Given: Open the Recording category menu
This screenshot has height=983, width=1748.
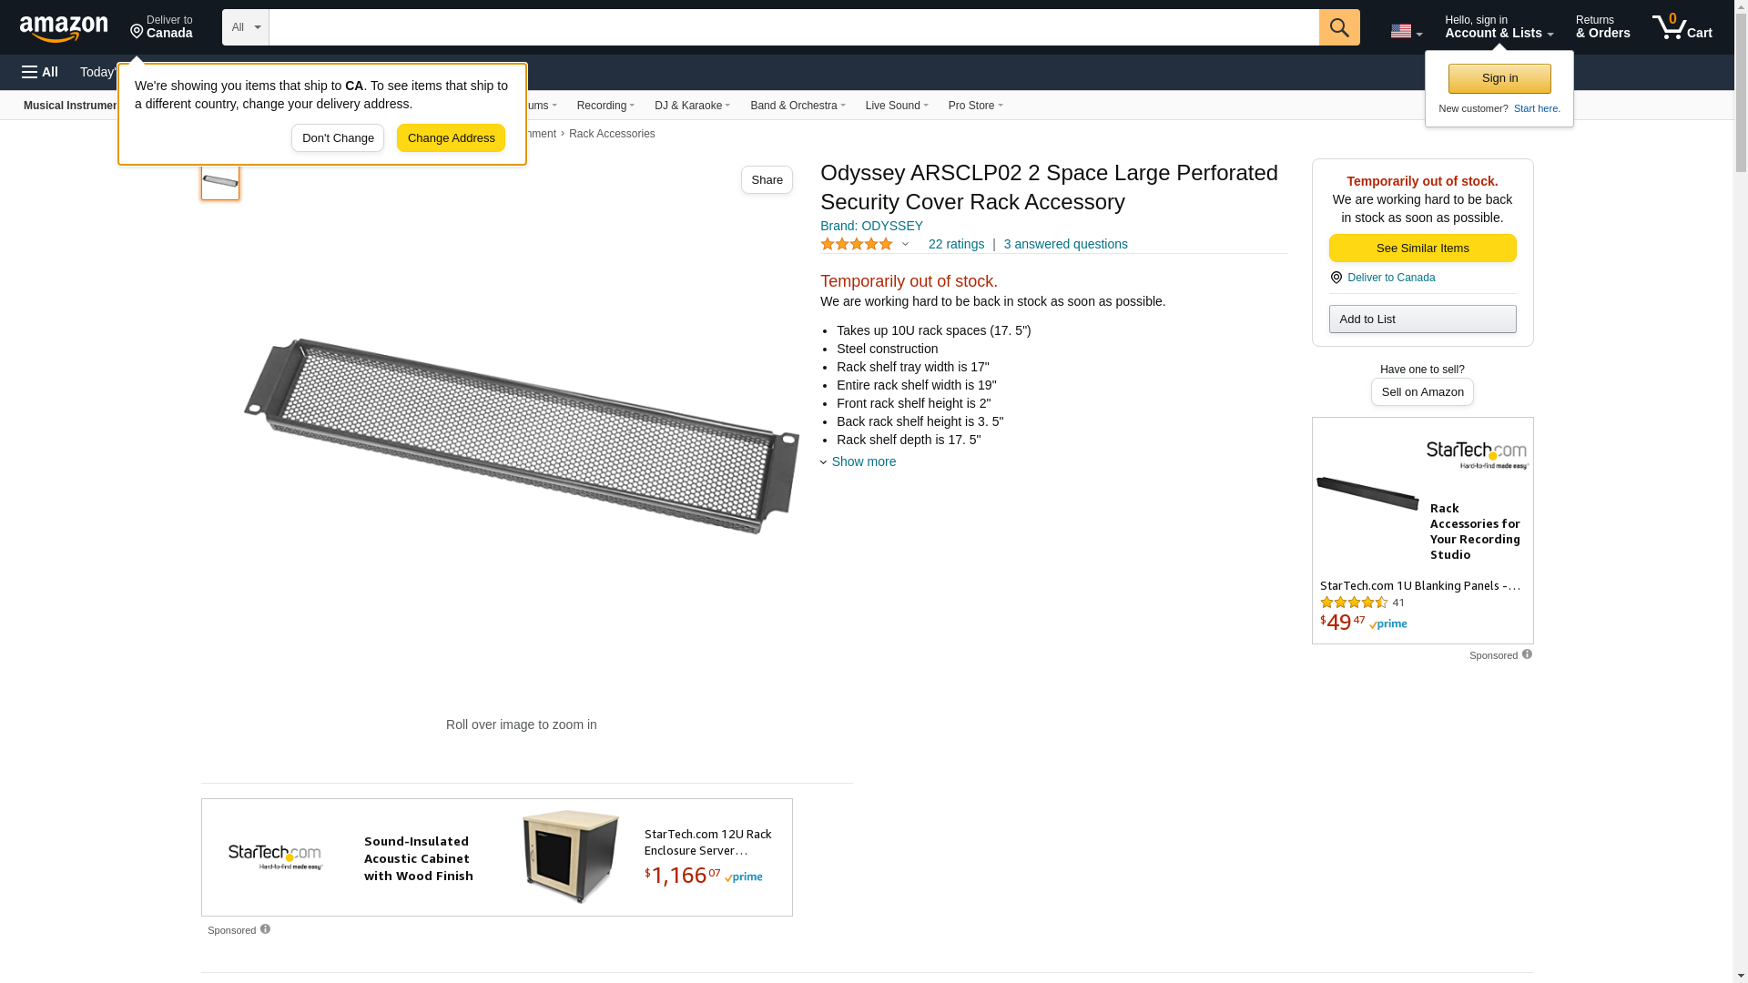Looking at the screenshot, I should (x=605, y=106).
